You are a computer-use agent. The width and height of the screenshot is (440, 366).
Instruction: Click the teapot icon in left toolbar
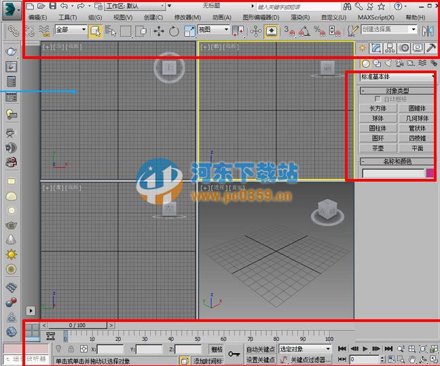pos(12,52)
